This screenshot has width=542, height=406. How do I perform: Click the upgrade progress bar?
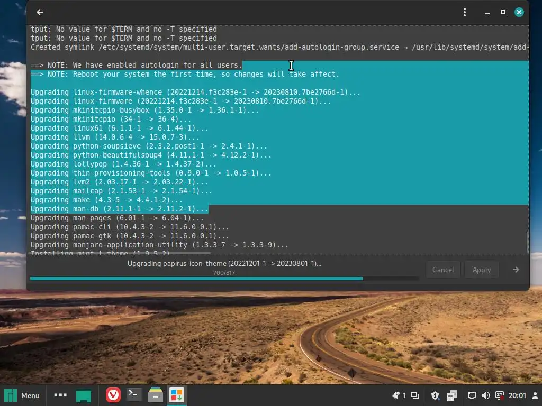click(224, 278)
